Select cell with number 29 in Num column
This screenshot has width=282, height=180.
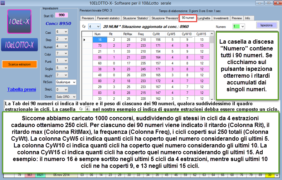tap(100, 87)
